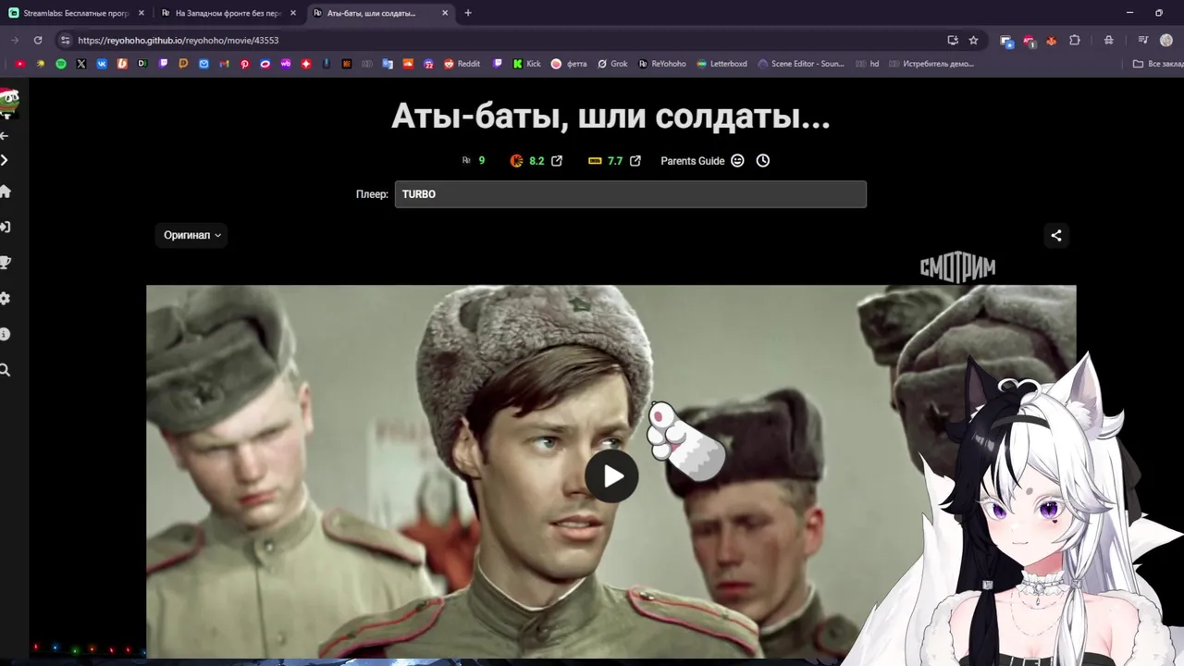
Task: Open the media control toolbar icon
Action: pyautogui.click(x=1143, y=40)
